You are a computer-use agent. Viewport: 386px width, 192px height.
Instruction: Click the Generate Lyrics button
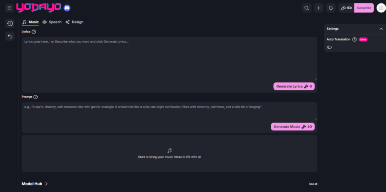pos(294,86)
